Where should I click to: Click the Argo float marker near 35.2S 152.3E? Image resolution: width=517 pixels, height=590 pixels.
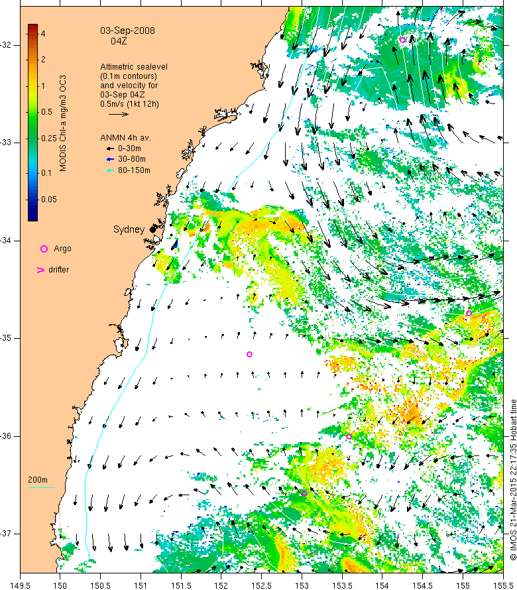coord(249,355)
